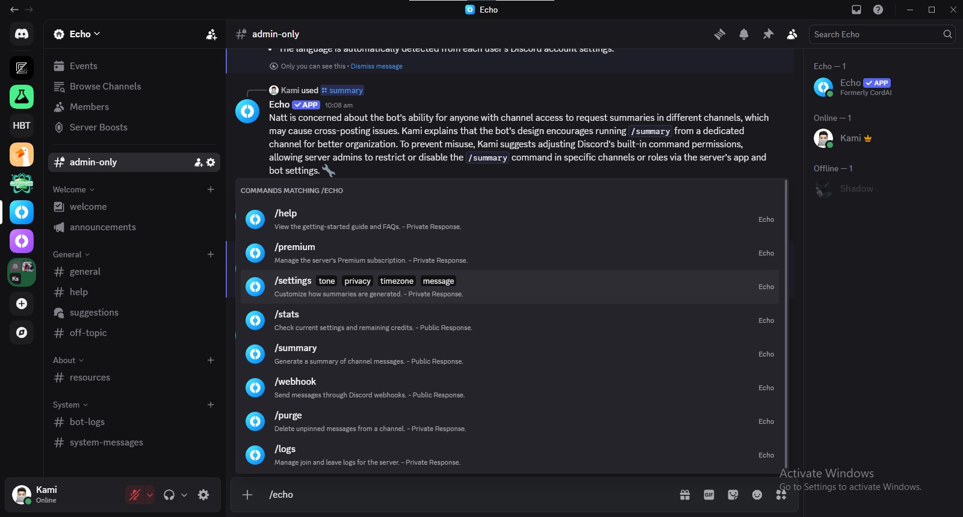
Task: Open User Settings gear icon
Action: point(203,495)
